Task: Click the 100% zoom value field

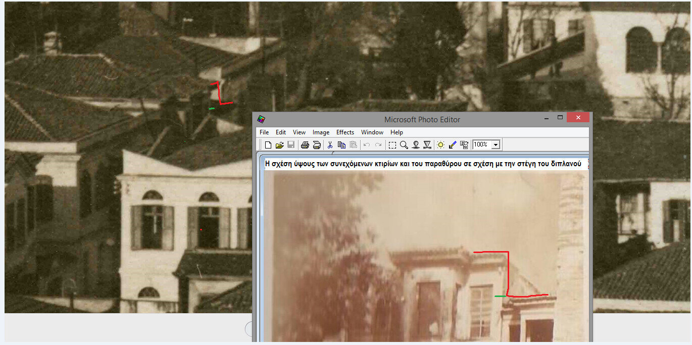Action: (x=482, y=144)
